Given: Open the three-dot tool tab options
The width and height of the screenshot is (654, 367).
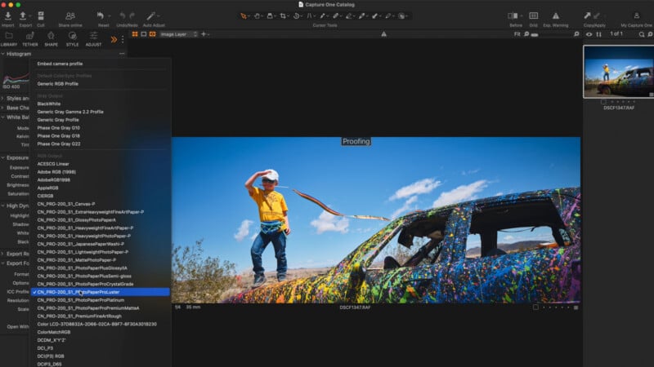Looking at the screenshot, I should point(123,39).
